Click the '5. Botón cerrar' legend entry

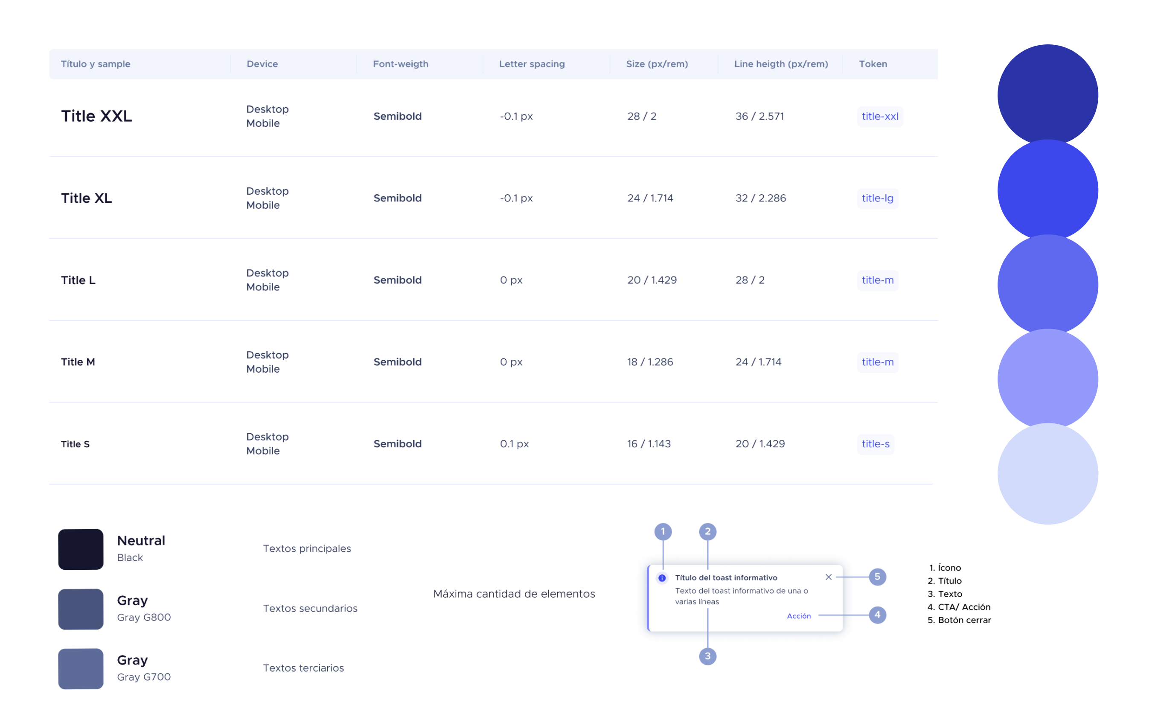[x=959, y=620]
